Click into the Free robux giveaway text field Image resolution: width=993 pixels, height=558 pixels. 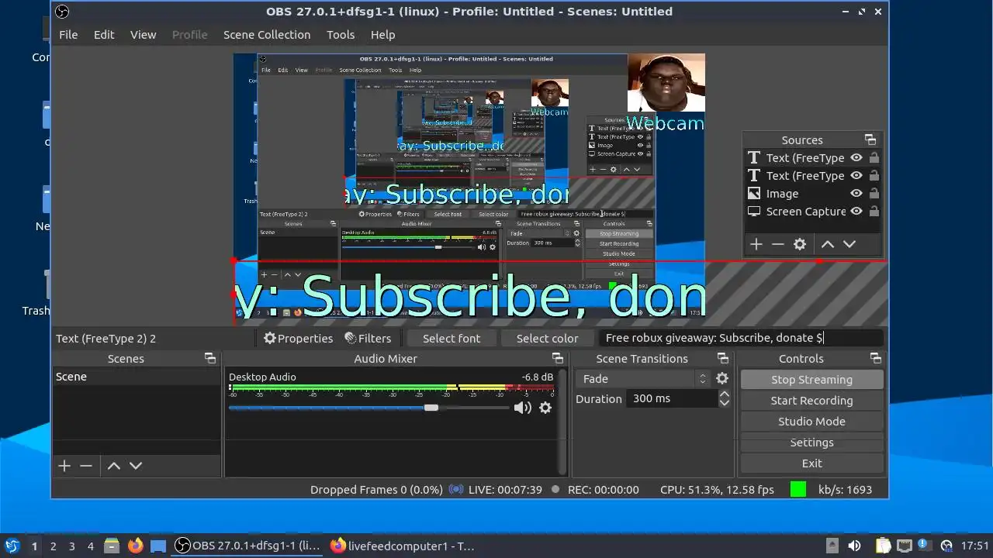pos(741,338)
